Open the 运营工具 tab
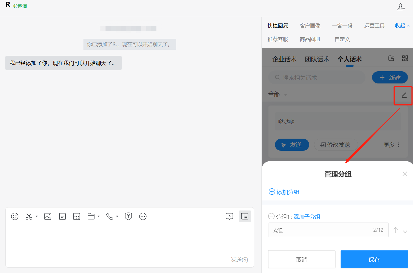 374,26
